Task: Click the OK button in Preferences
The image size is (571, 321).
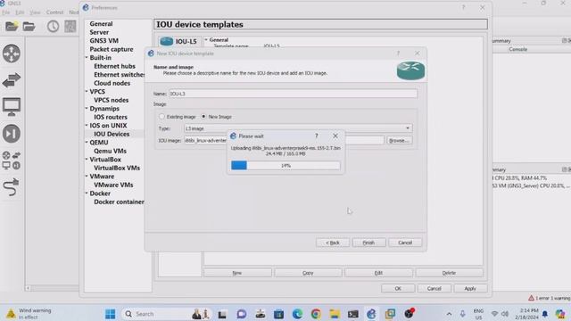Action: coord(398,288)
